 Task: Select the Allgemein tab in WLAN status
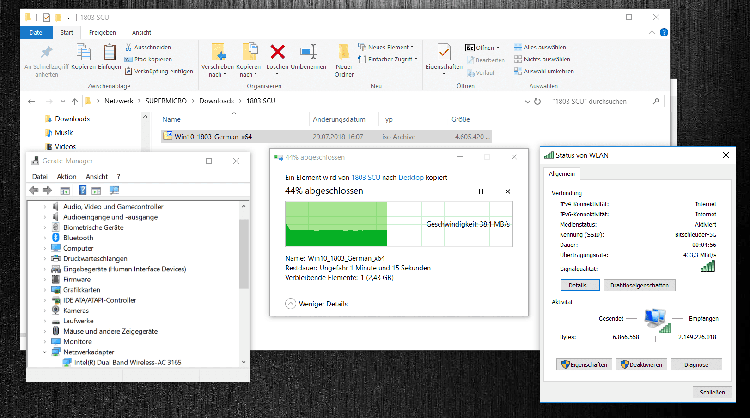coord(562,173)
